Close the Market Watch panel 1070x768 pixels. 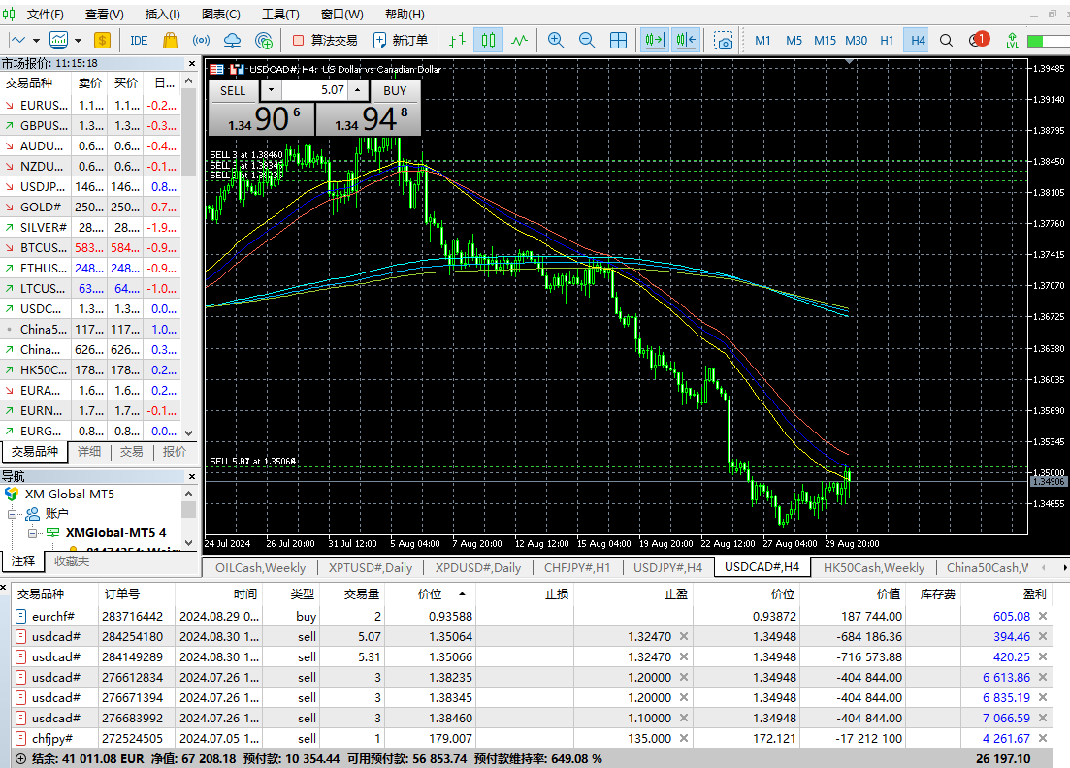click(192, 63)
